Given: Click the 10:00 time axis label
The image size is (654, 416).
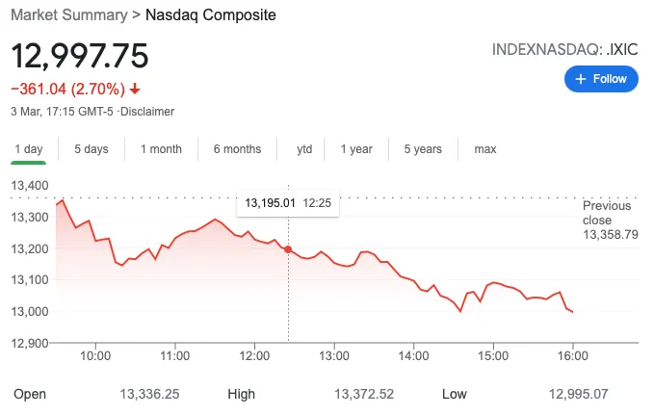Looking at the screenshot, I should [x=95, y=356].
